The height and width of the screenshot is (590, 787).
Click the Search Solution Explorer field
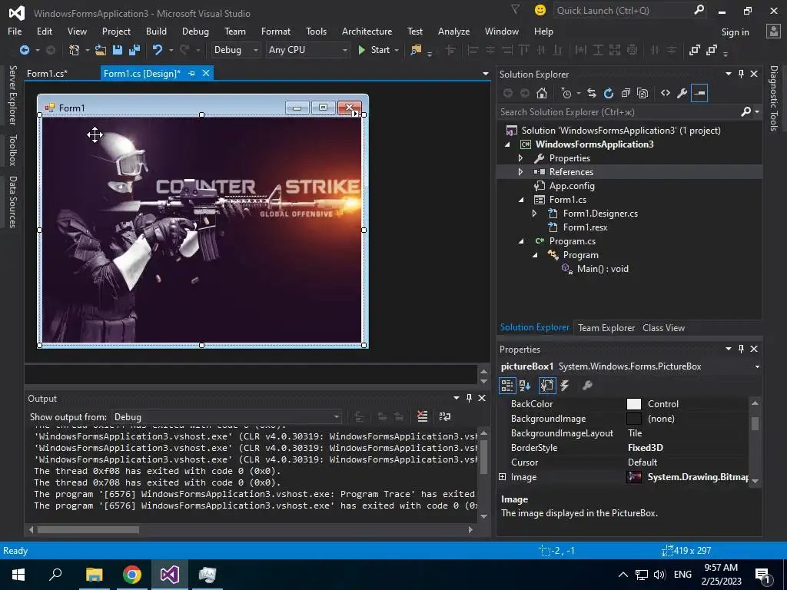[620, 112]
